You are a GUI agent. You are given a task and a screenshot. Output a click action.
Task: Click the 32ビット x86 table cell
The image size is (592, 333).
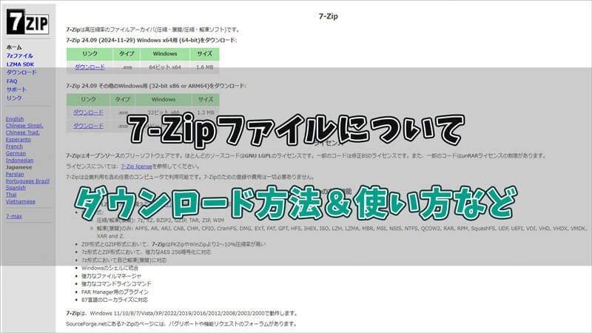[163, 112]
